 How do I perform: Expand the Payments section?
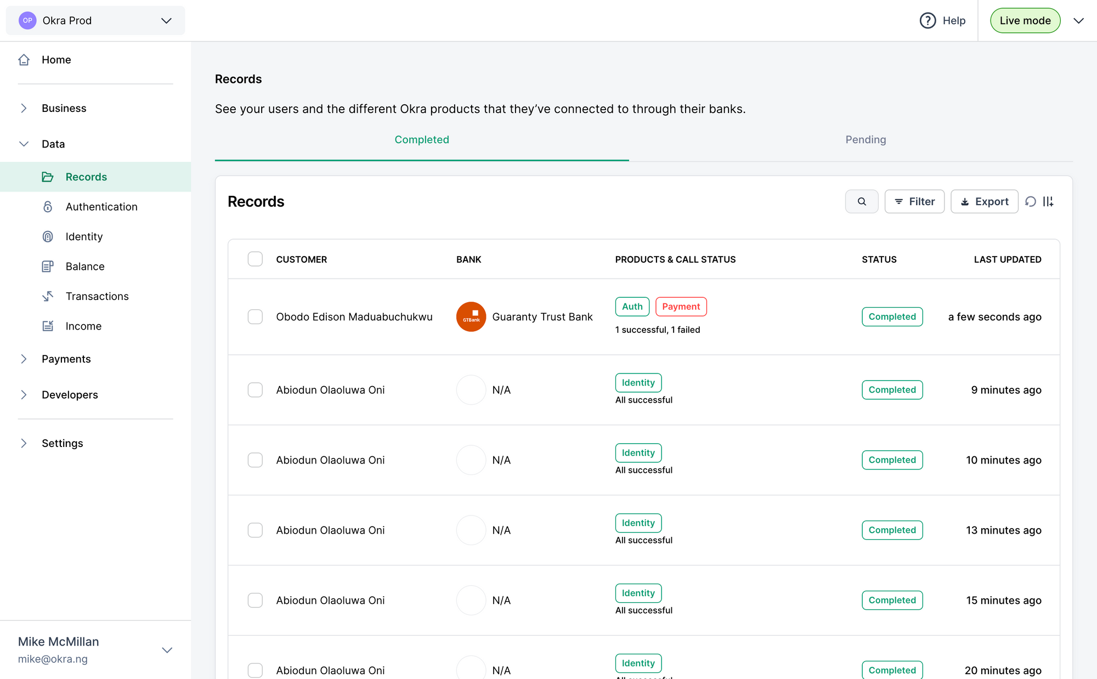pyautogui.click(x=24, y=359)
